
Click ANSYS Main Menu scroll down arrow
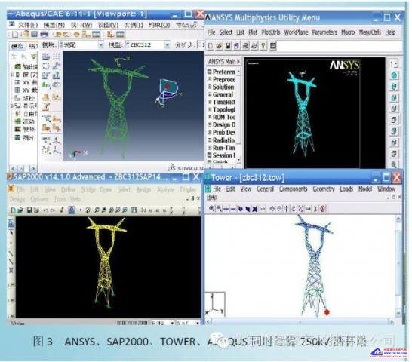point(238,159)
